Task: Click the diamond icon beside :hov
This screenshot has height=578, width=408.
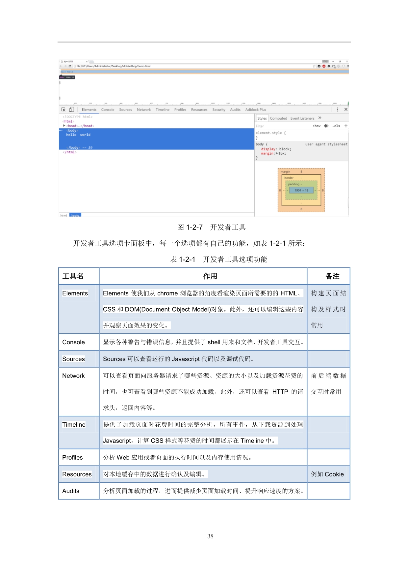Action: (x=326, y=126)
